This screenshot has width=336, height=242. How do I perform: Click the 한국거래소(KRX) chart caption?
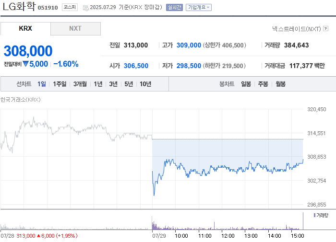(x=21, y=100)
